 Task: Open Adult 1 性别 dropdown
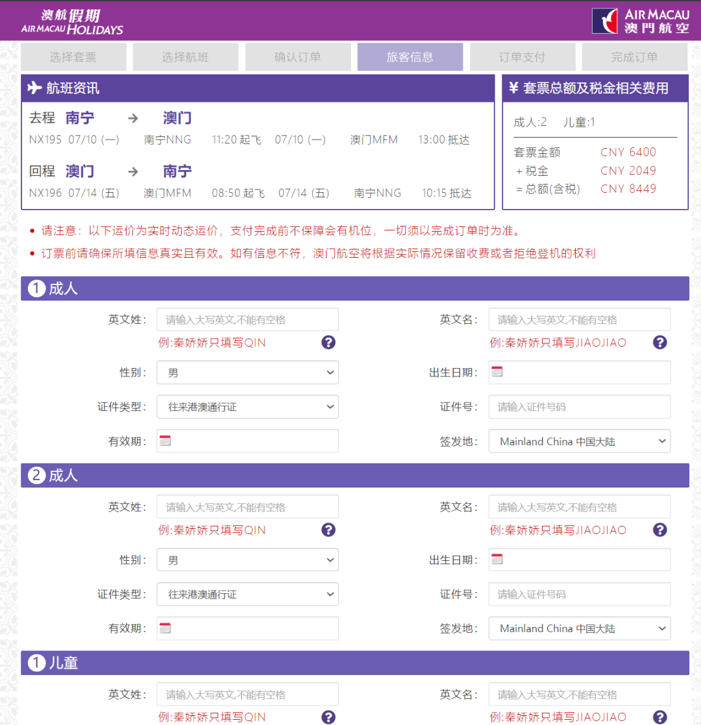[247, 372]
